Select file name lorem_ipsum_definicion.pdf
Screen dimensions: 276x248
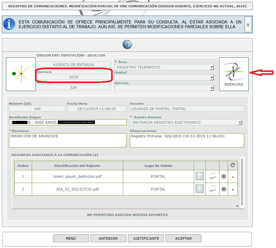tap(77, 176)
